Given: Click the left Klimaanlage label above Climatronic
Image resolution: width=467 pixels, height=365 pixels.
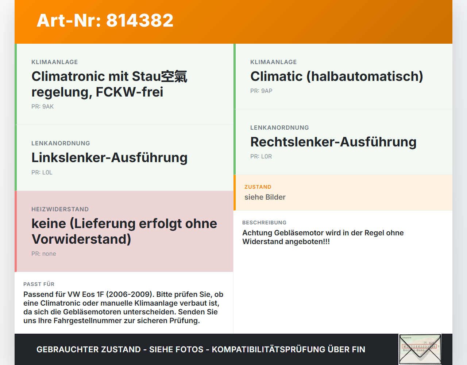Looking at the screenshot, I should tap(55, 62).
